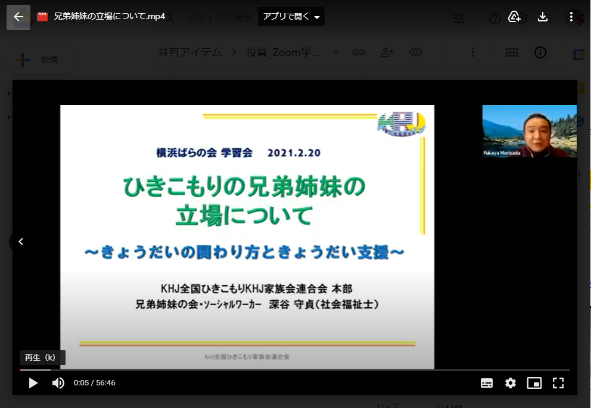Screen dimensions: 591x408
Task: Click the 0:05 / 56:46 time display
Action: pyautogui.click(x=95, y=383)
